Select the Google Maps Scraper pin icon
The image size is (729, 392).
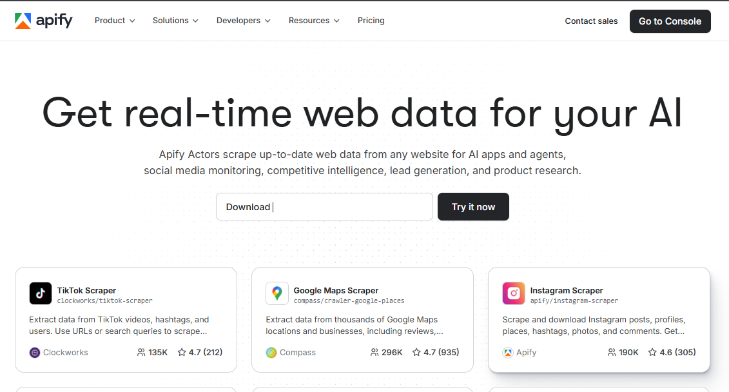(277, 293)
